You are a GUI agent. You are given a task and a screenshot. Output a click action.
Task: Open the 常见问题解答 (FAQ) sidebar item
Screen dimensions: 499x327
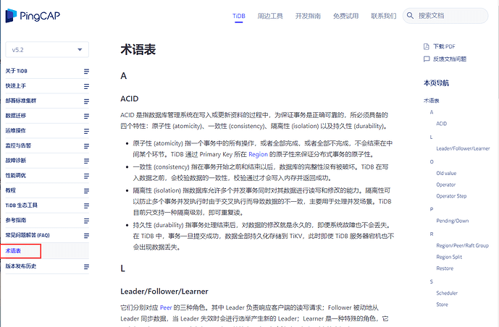28,235
